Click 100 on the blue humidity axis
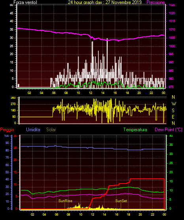Image resolution: width=184 pixels, height=220 pixels. (7, 136)
